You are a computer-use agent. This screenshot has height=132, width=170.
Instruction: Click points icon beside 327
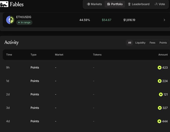pyautogui.click(x=160, y=108)
